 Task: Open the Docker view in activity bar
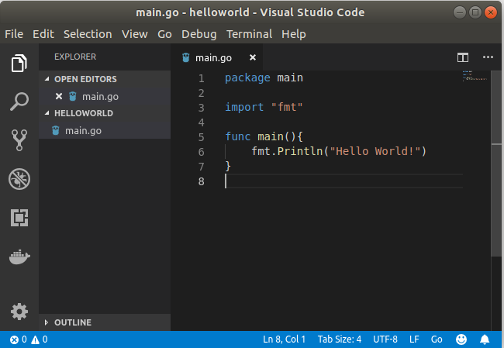[x=19, y=257]
